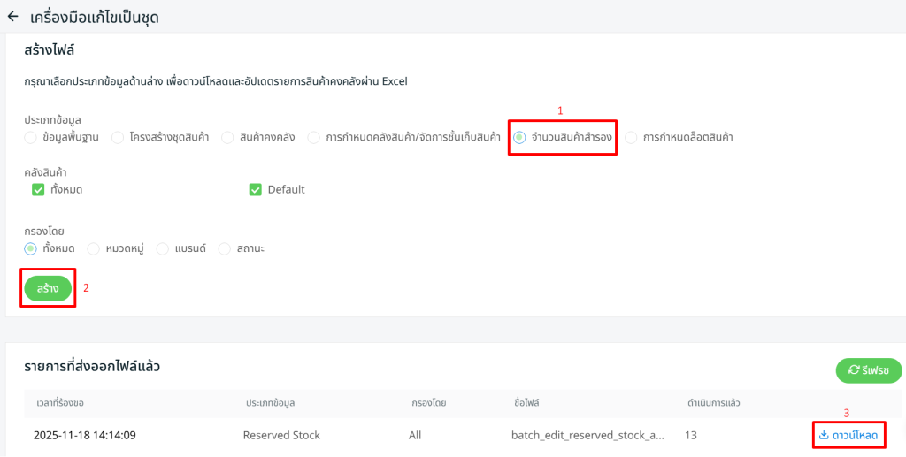Screen dimensions: 906x457
Task: Select the ข้อมูลพื้นฐาน data type
Action: tap(31, 137)
